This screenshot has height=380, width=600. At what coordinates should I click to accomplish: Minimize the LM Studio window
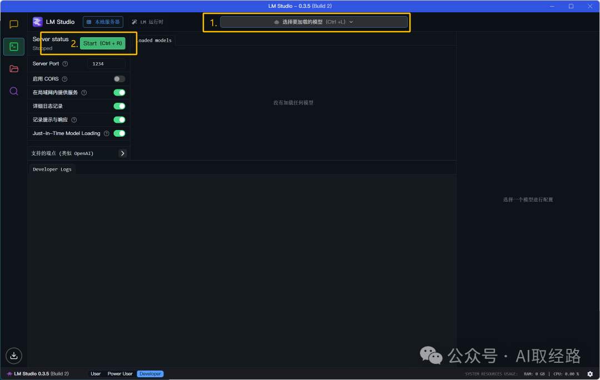pos(552,6)
